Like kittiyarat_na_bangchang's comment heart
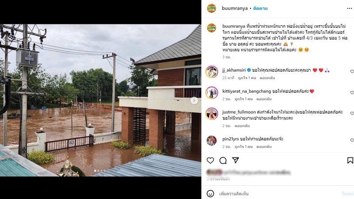This screenshot has width=354, height=199. coord(352,92)
